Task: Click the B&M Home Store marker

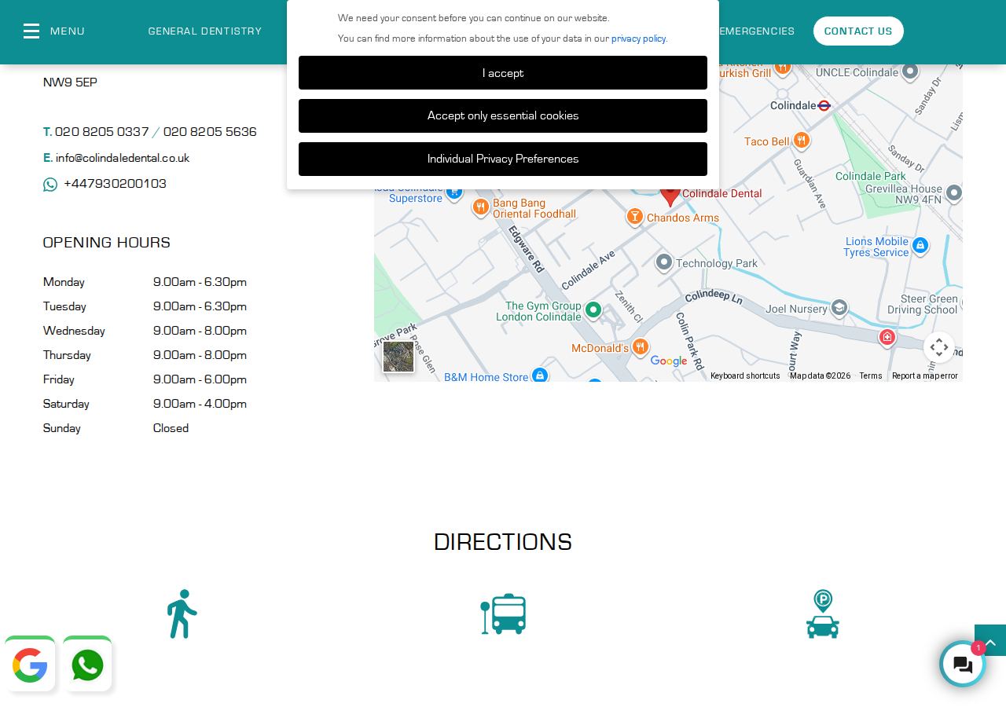Action: (539, 375)
